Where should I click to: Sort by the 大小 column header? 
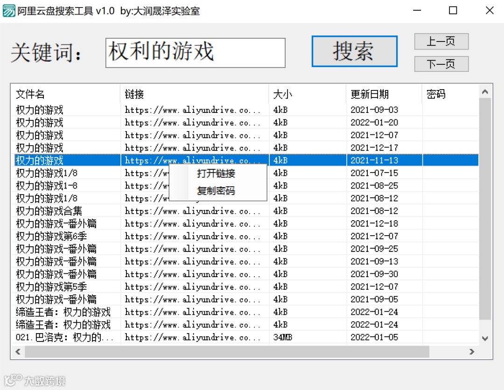307,94
